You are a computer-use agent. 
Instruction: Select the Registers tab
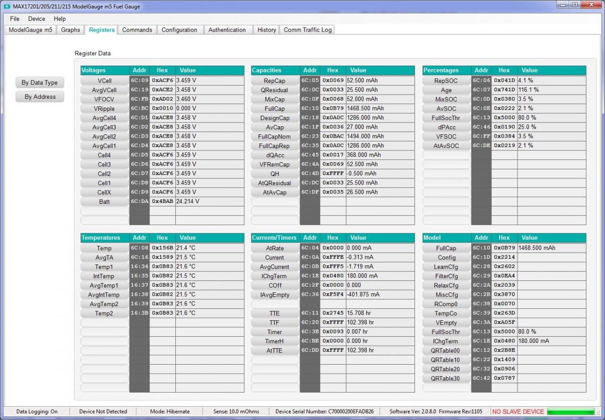coord(102,30)
